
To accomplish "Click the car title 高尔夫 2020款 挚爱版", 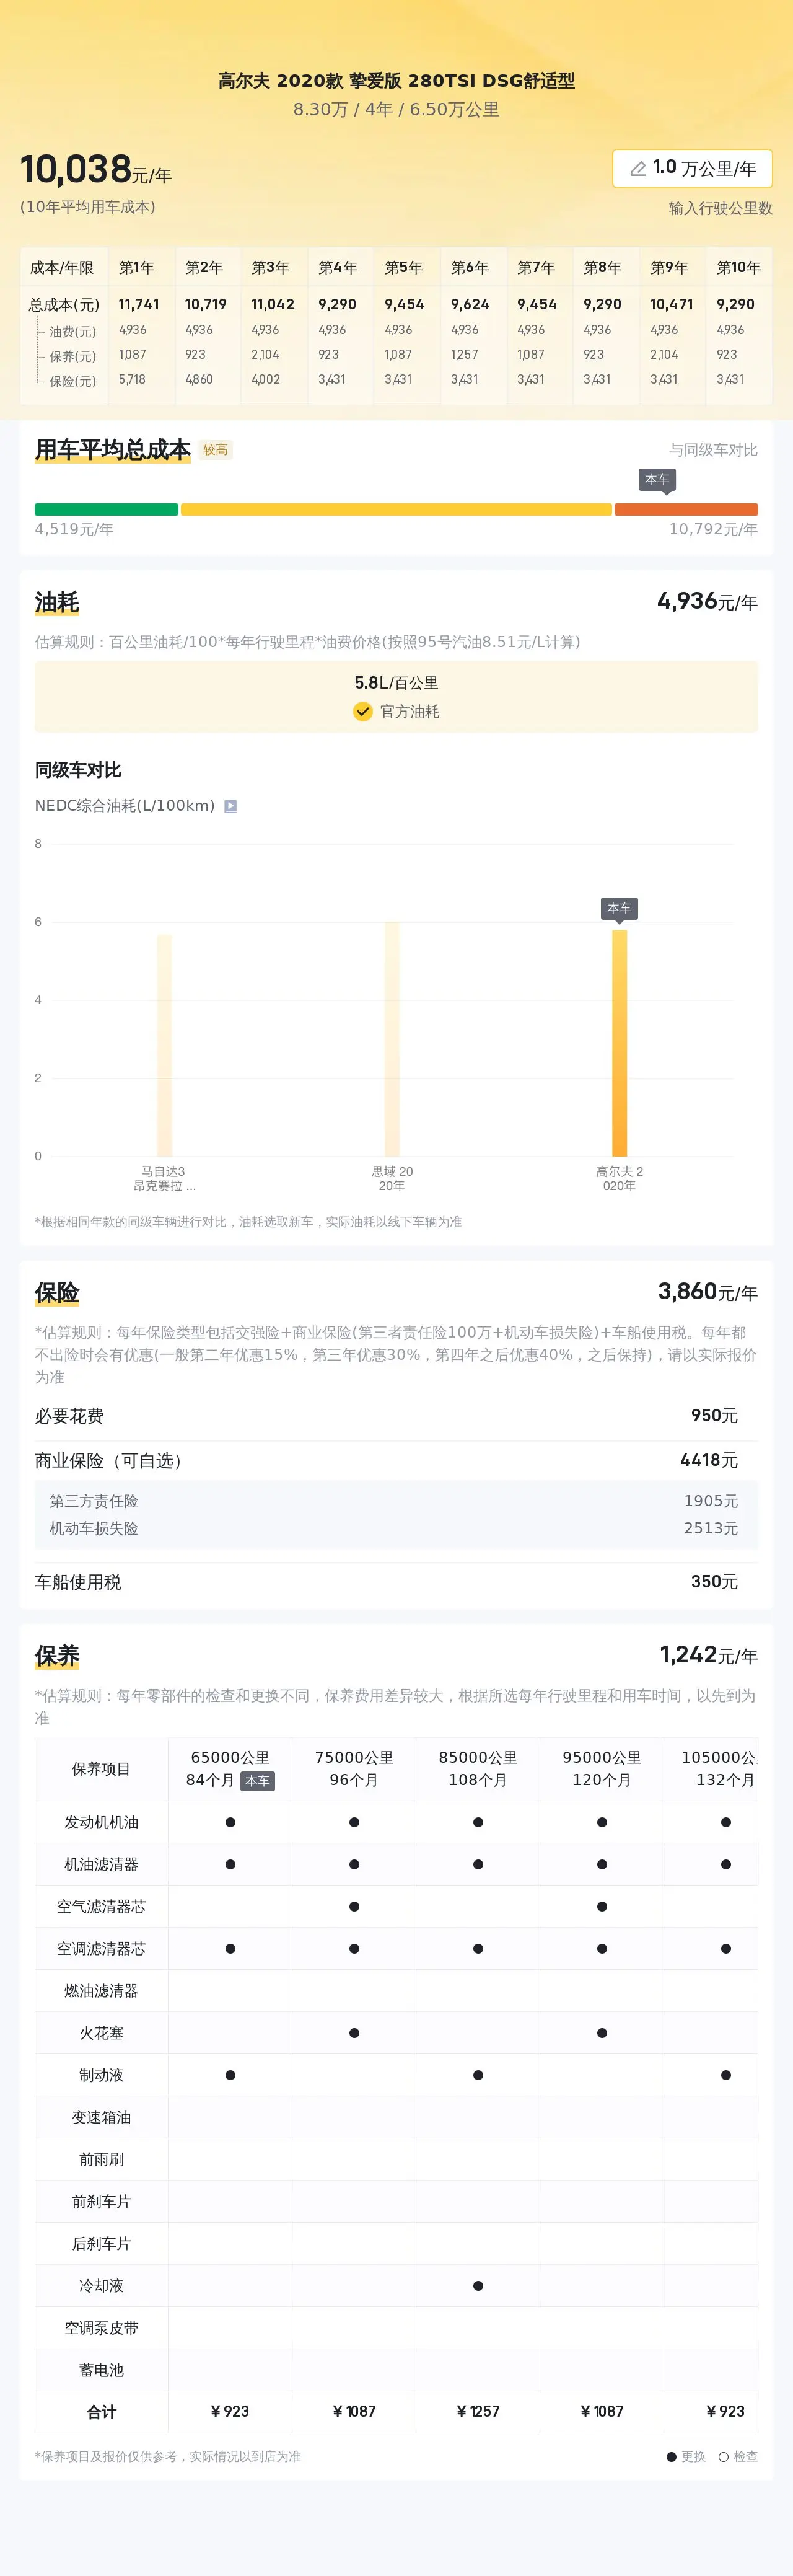I will point(396,81).
